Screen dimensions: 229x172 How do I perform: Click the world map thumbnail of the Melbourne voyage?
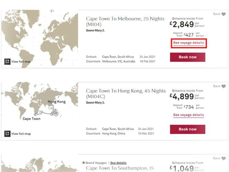[x=40, y=37]
